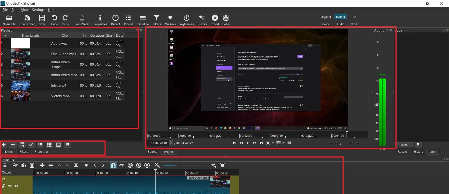449x194 pixels.
Task: Select the Player layout
Action: click(x=354, y=24)
